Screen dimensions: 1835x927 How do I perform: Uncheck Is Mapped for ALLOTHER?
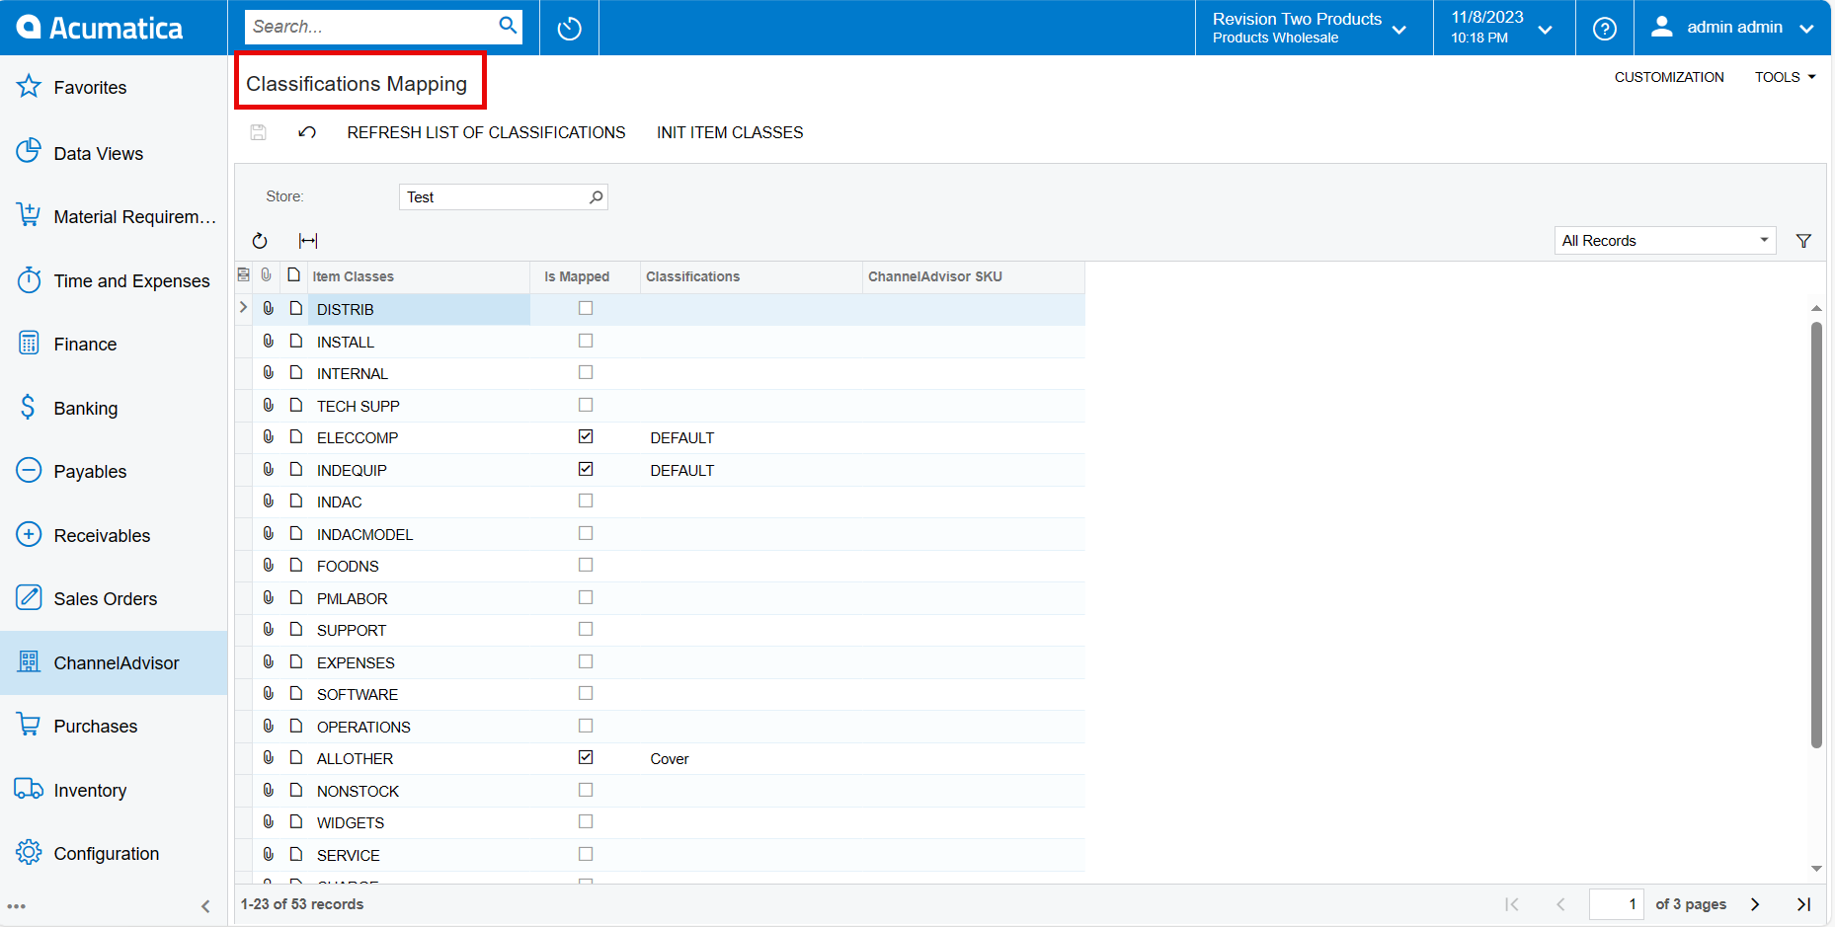coord(586,757)
